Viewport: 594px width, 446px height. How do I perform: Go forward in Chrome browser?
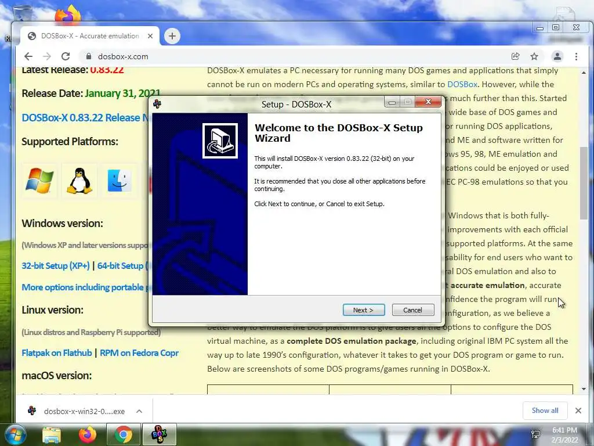pos(47,56)
